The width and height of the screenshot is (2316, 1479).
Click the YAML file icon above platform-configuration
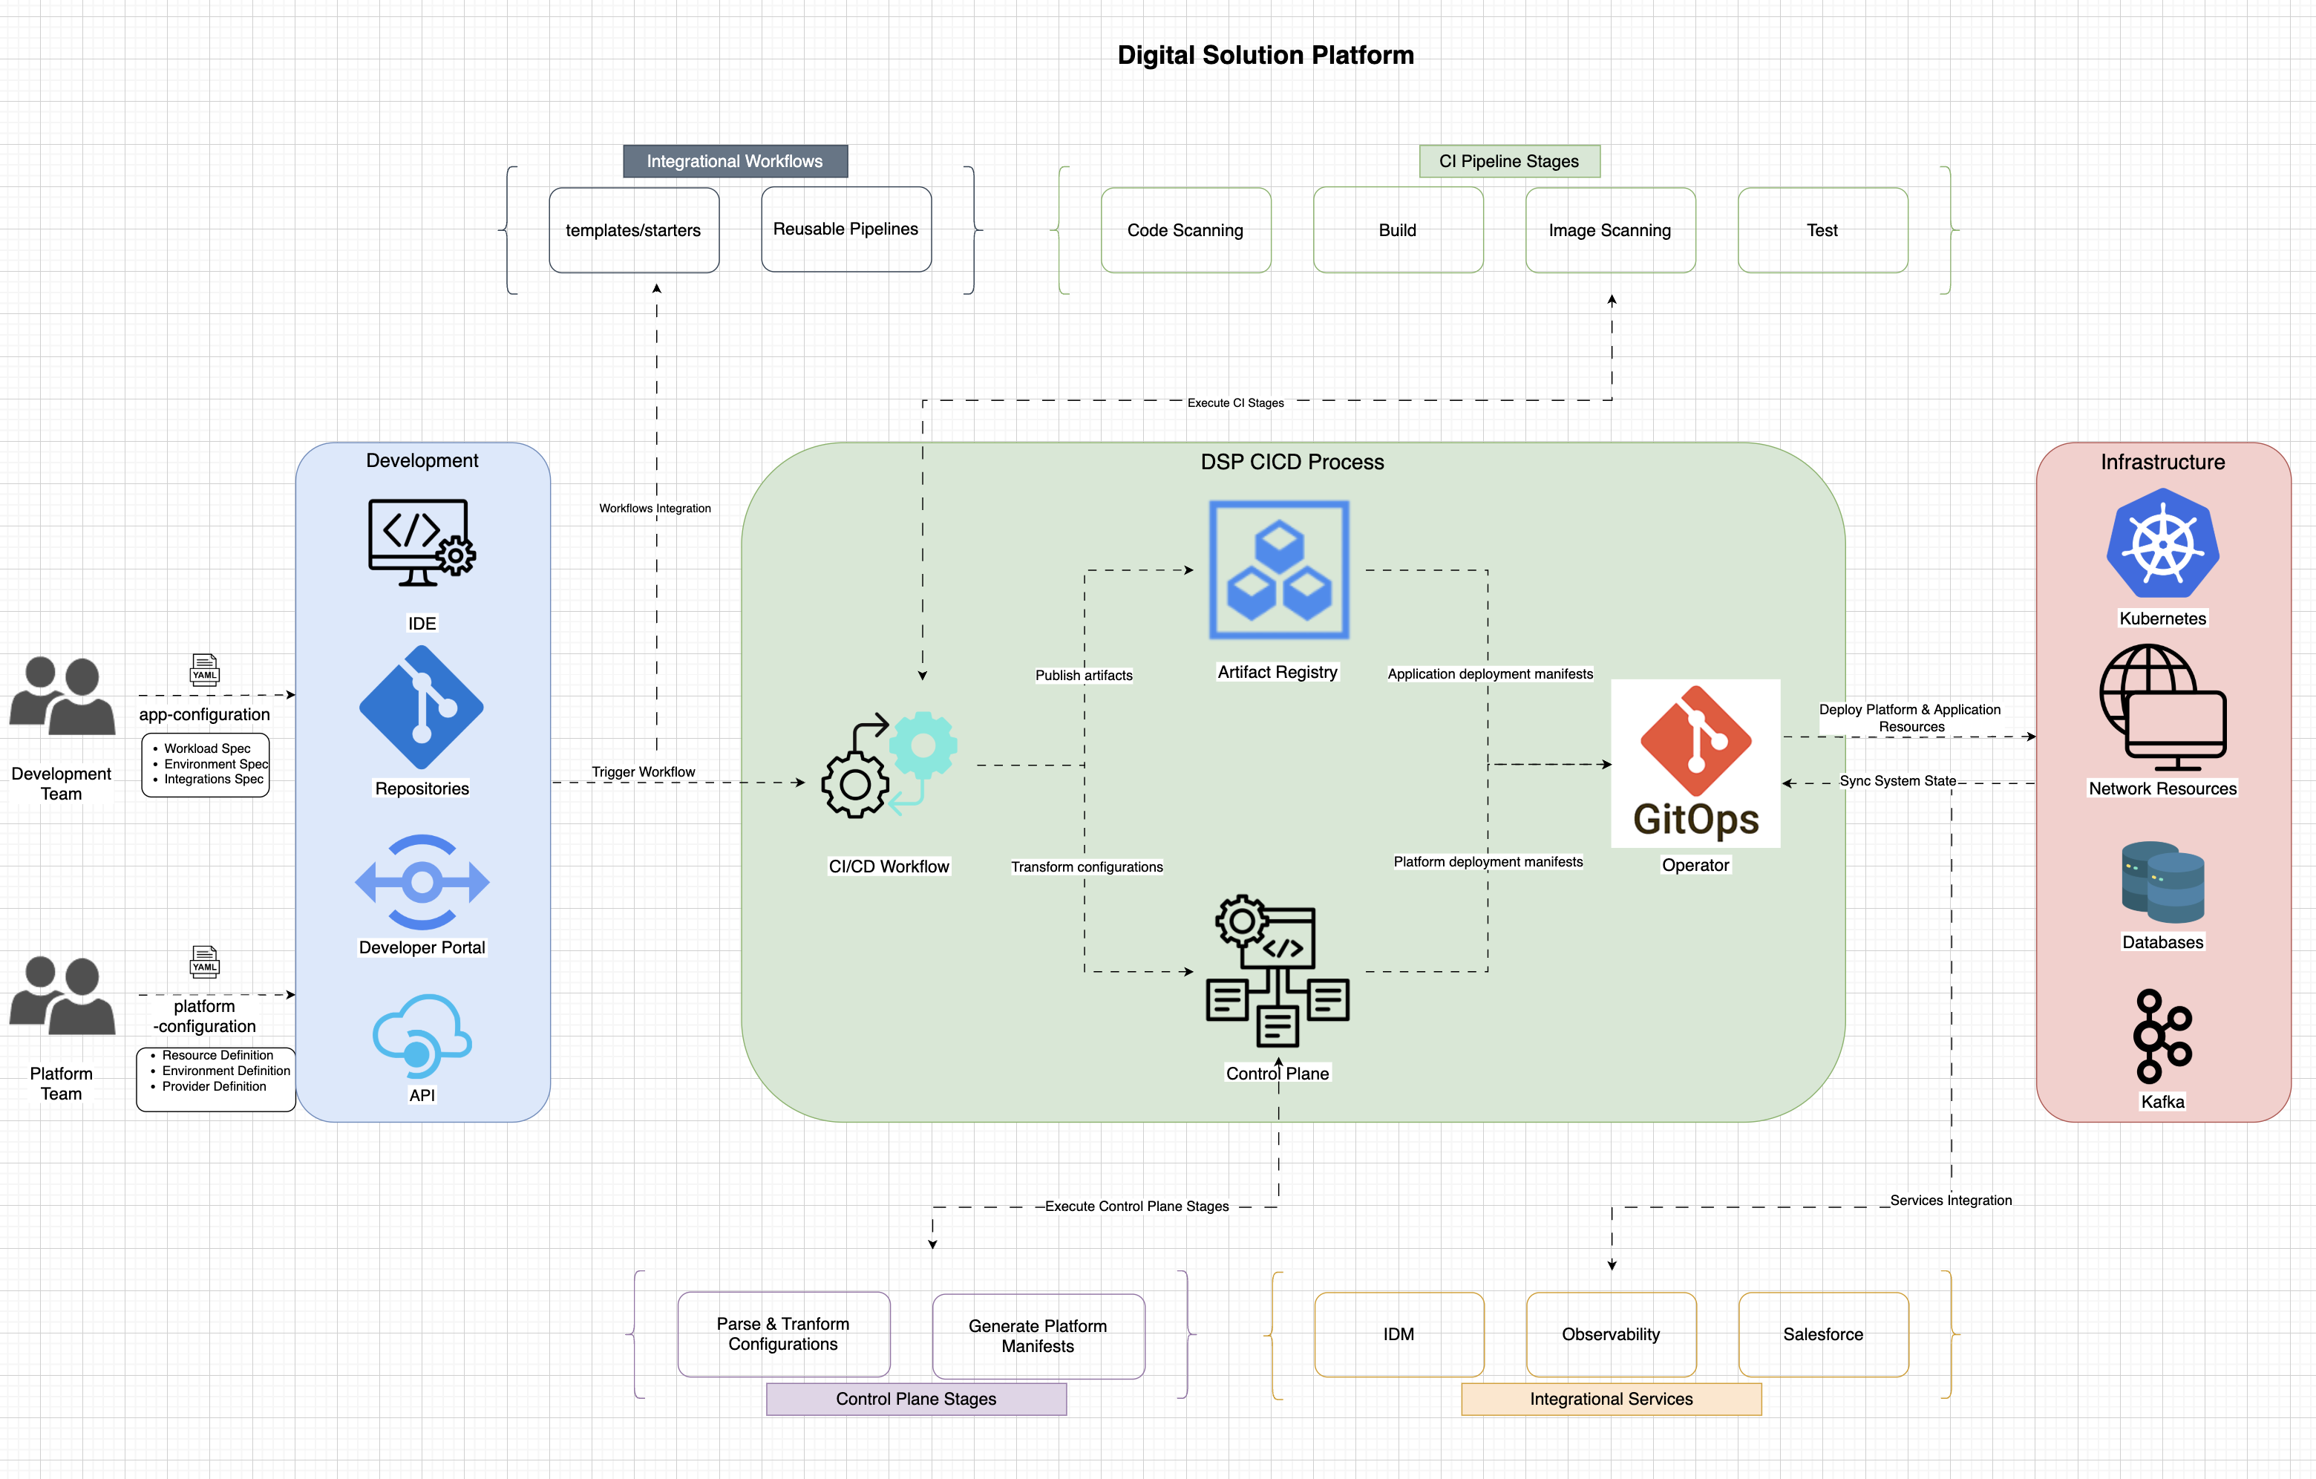pyautogui.click(x=204, y=961)
